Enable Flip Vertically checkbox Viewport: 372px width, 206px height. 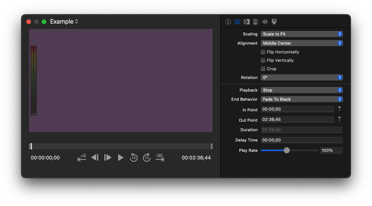[263, 60]
